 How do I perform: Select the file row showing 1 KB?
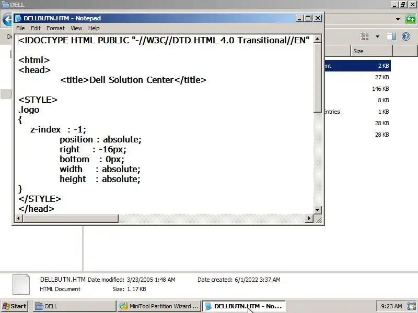pyautogui.click(x=358, y=112)
